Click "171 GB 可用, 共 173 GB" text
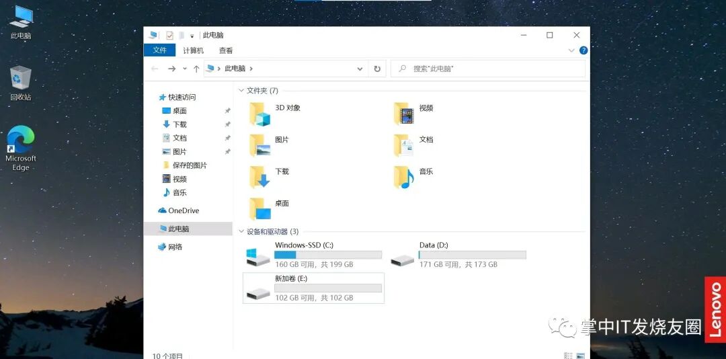The image size is (726, 359). point(458,264)
